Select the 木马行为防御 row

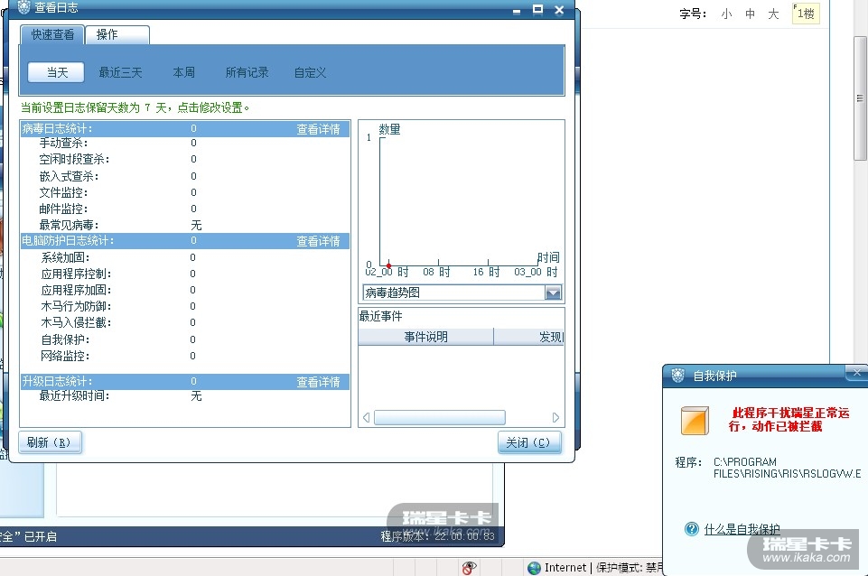(x=185, y=307)
